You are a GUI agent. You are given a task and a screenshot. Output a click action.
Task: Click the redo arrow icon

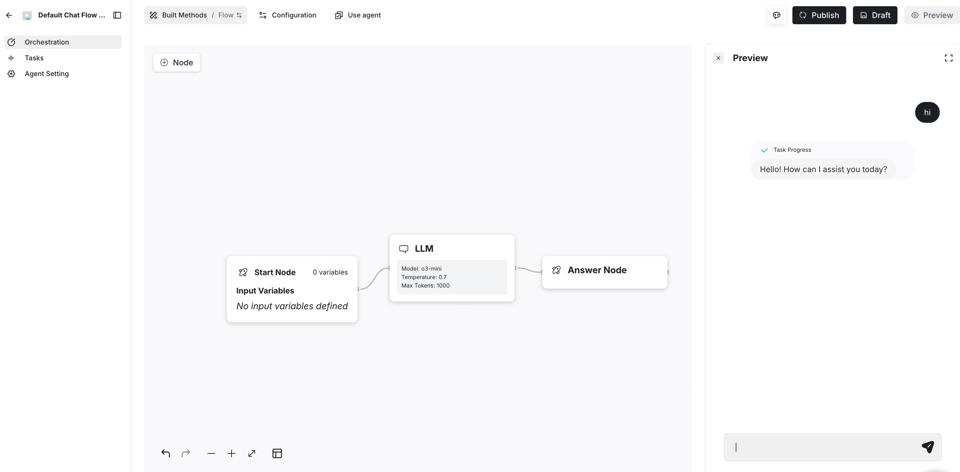(186, 453)
